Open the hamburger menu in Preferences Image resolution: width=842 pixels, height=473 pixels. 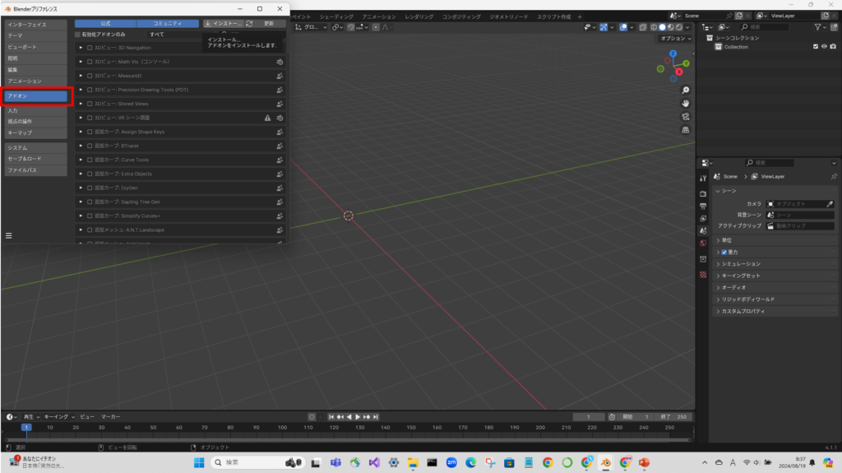click(9, 235)
